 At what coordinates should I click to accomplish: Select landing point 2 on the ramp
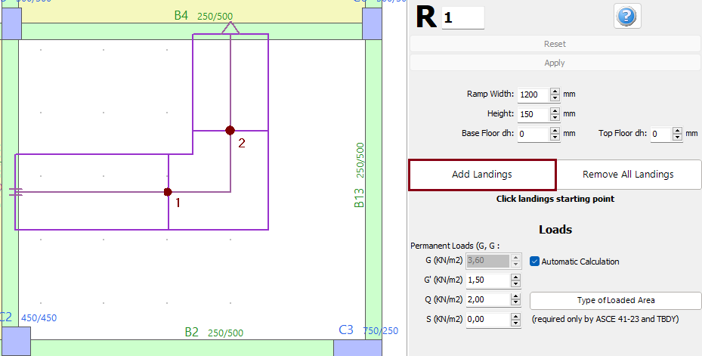pos(230,130)
